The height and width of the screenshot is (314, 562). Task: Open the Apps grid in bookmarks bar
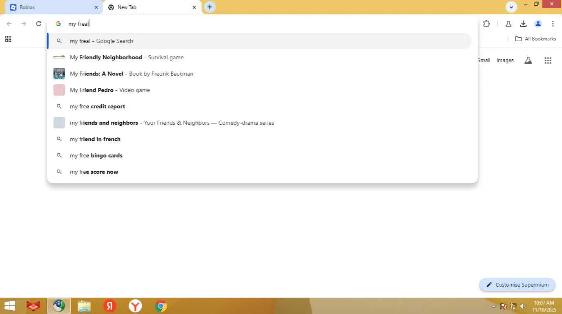(x=8, y=39)
